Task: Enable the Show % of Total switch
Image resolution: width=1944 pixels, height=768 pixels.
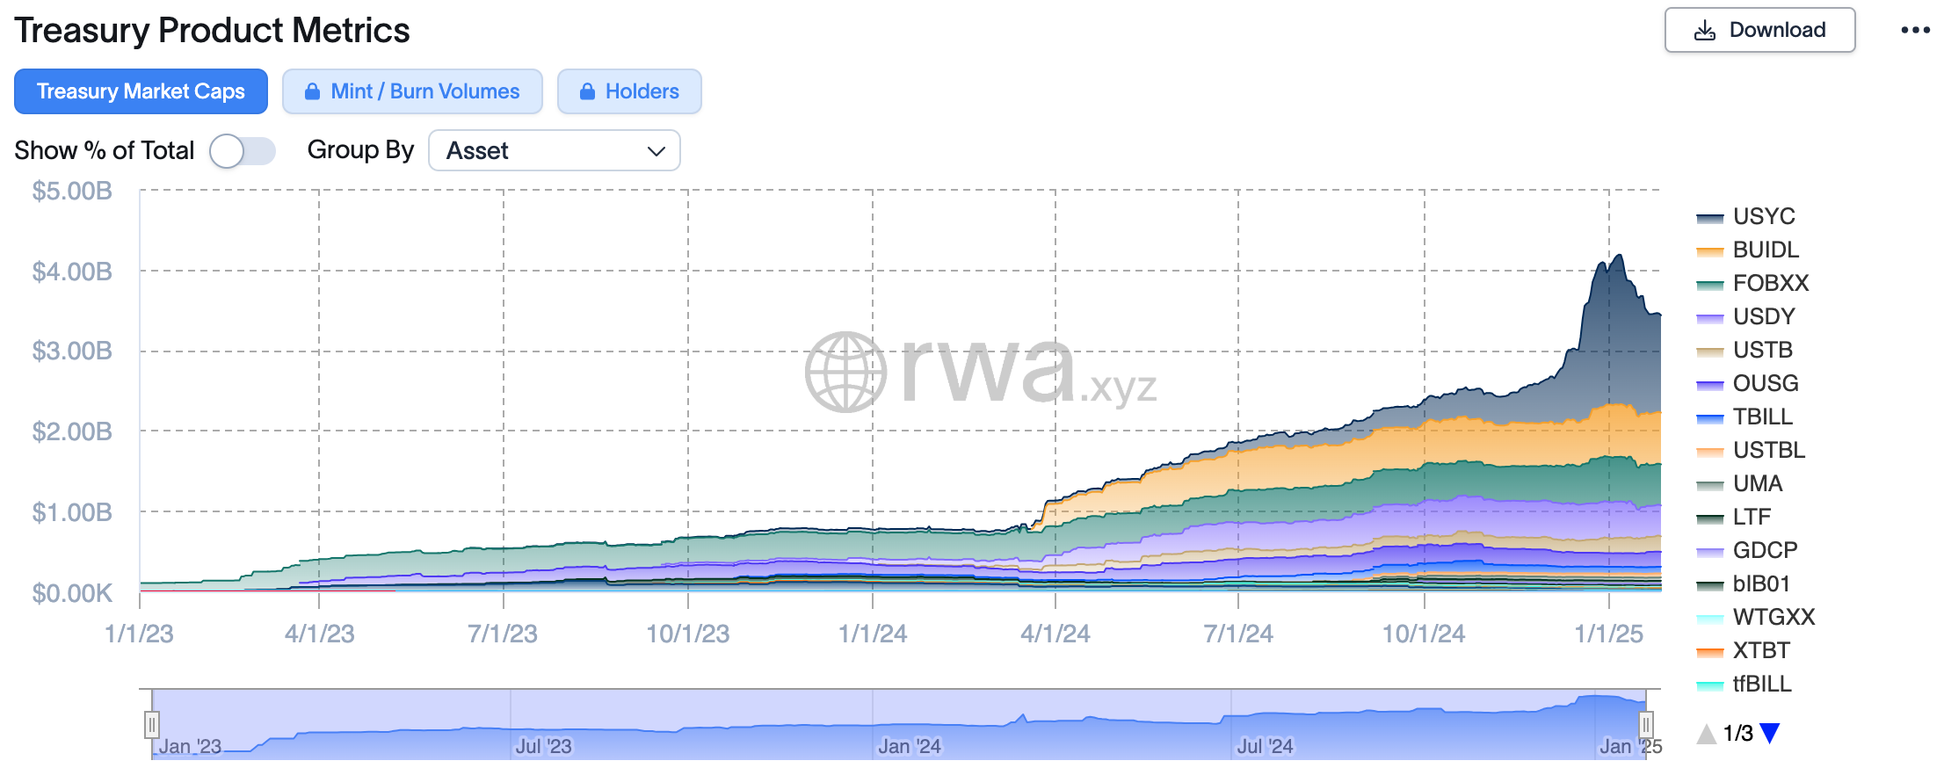Action: pos(242,151)
